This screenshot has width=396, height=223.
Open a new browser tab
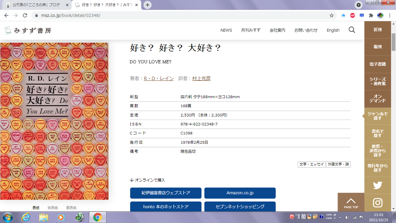click(148, 5)
